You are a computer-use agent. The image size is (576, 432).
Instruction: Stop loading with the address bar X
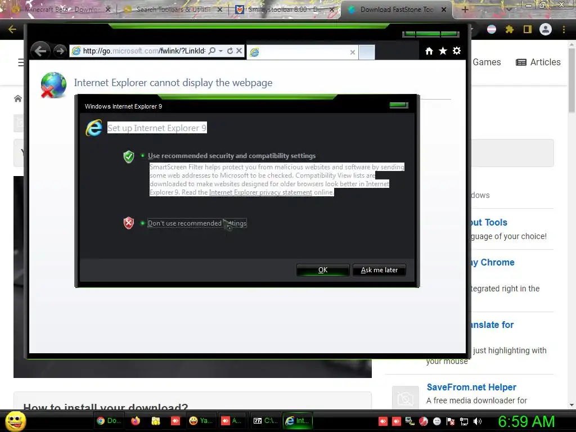click(x=239, y=51)
